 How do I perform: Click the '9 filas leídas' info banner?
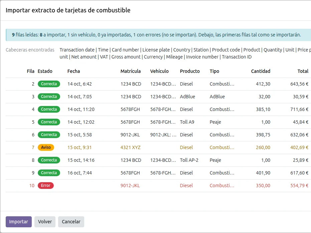[x=158, y=35]
